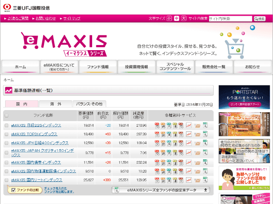
Task: Click mail alert icon for TOPIXインデックス
Action: click(197, 134)
